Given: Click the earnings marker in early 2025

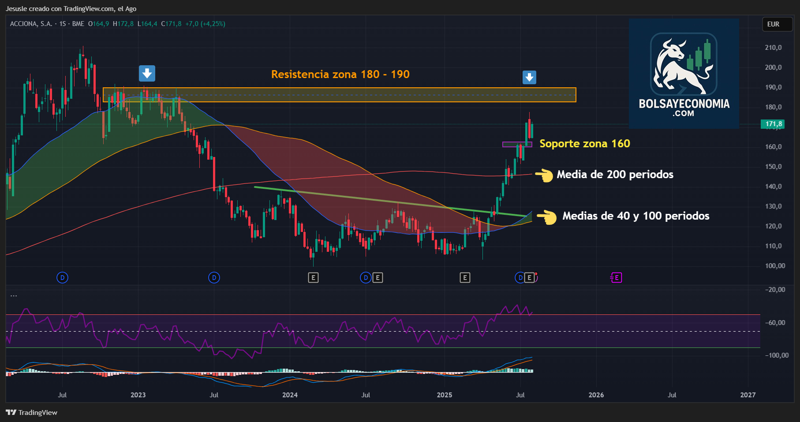Looking at the screenshot, I should pyautogui.click(x=465, y=277).
